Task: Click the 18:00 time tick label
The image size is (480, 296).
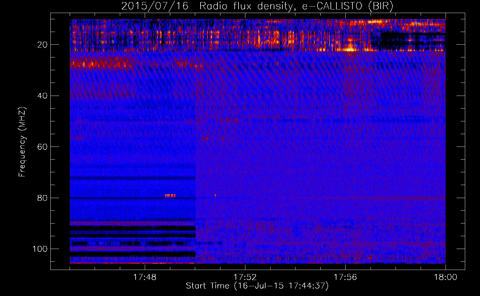Action: 446,277
